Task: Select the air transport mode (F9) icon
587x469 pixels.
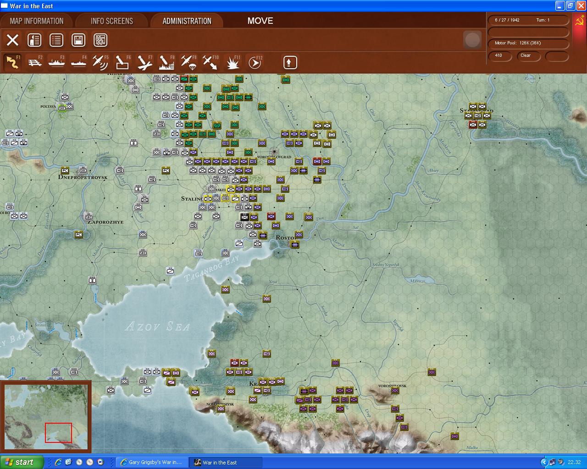Action: pyautogui.click(x=188, y=62)
